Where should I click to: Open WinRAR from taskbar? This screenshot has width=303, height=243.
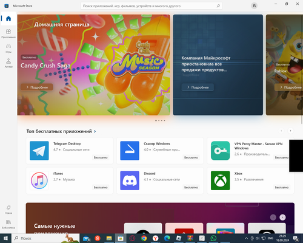coord(190,238)
